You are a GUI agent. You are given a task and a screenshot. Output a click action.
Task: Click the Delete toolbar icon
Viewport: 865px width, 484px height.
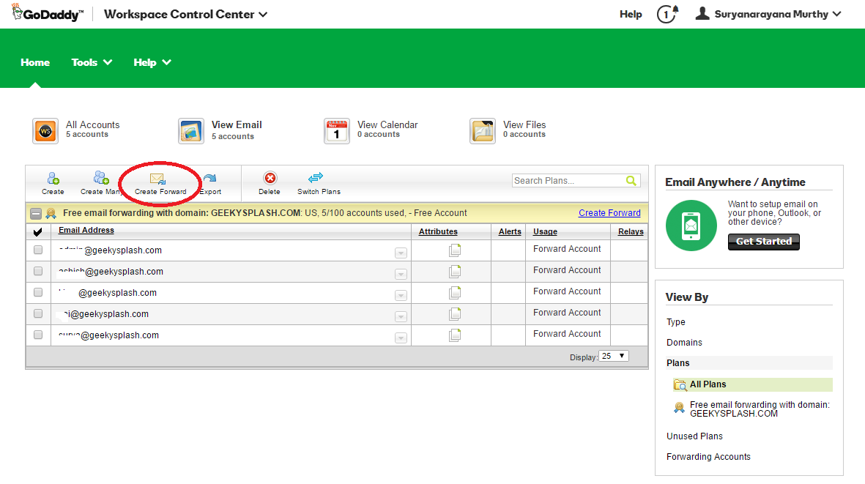point(269,182)
